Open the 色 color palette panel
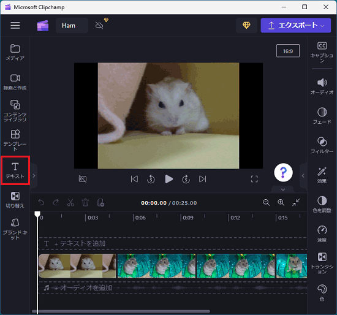 tap(322, 293)
